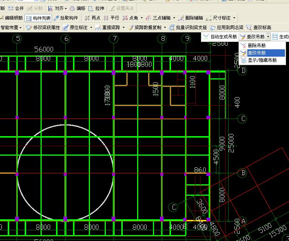The width and height of the screenshot is (289, 241).
Task: Click the 860 dimension text
Action: [x=200, y=170]
